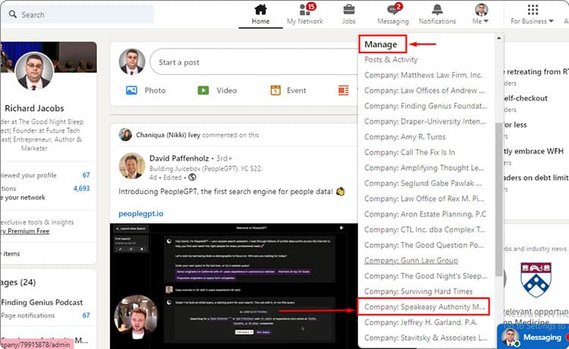Open the embrace WFH news item
Viewport: 569px width, 349px height.
point(533,151)
